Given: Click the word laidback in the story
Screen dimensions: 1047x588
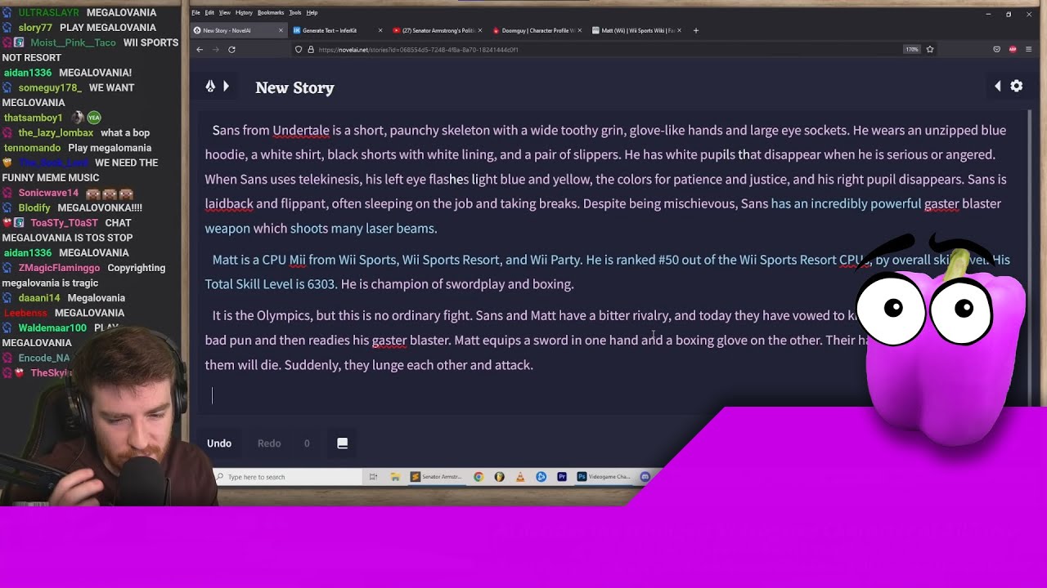Looking at the screenshot, I should 229,204.
